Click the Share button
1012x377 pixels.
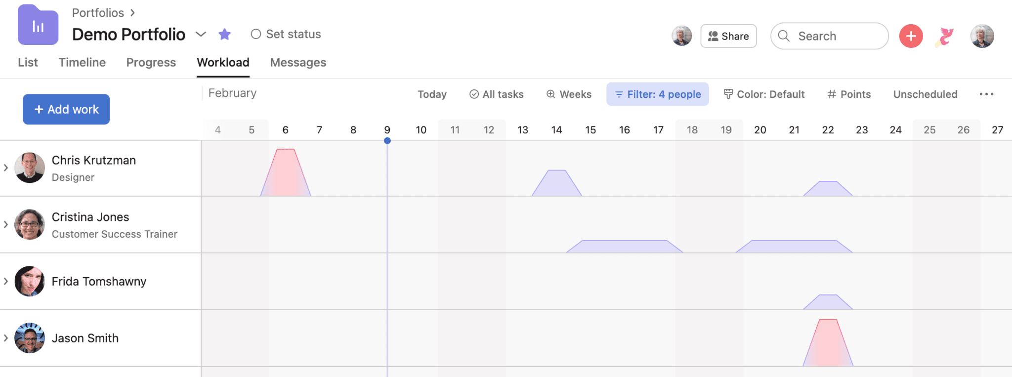point(728,36)
